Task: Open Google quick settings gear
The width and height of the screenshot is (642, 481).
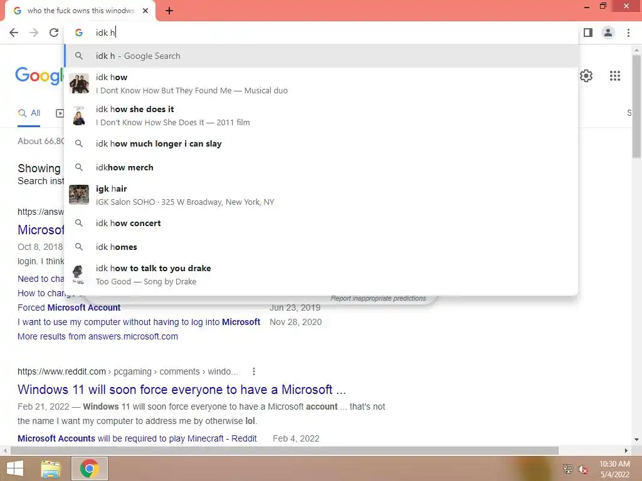Action: [586, 76]
